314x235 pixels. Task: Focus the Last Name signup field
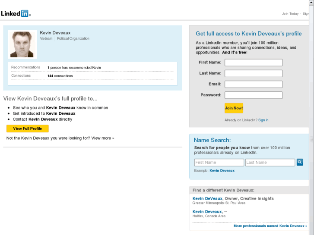254,73
